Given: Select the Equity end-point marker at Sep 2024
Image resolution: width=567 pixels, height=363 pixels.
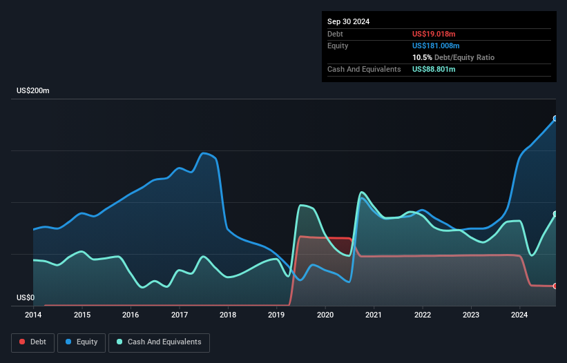Looking at the screenshot, I should pos(555,119).
